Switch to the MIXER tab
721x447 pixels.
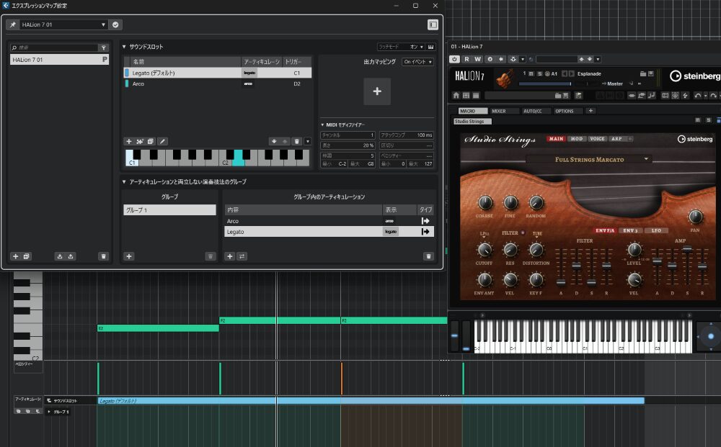point(499,111)
